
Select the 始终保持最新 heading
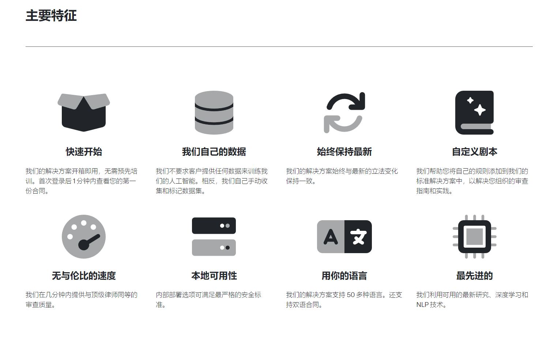344,151
